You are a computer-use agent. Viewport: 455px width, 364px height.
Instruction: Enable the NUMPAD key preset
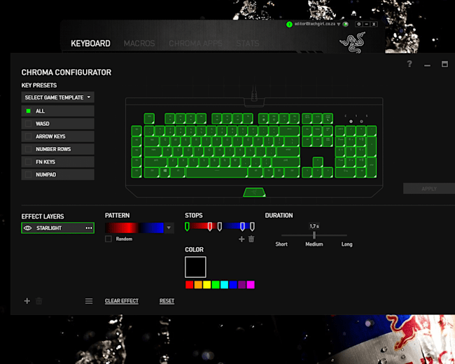(29, 174)
